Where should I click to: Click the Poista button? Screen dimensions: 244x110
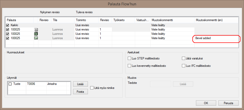80,91
